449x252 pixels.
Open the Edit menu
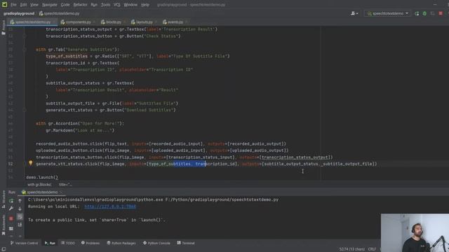tap(23, 5)
